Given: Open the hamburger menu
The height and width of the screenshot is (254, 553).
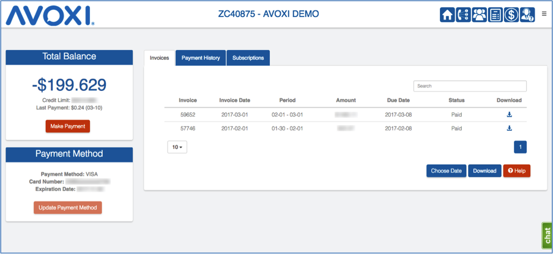Looking at the screenshot, I should [x=544, y=13].
